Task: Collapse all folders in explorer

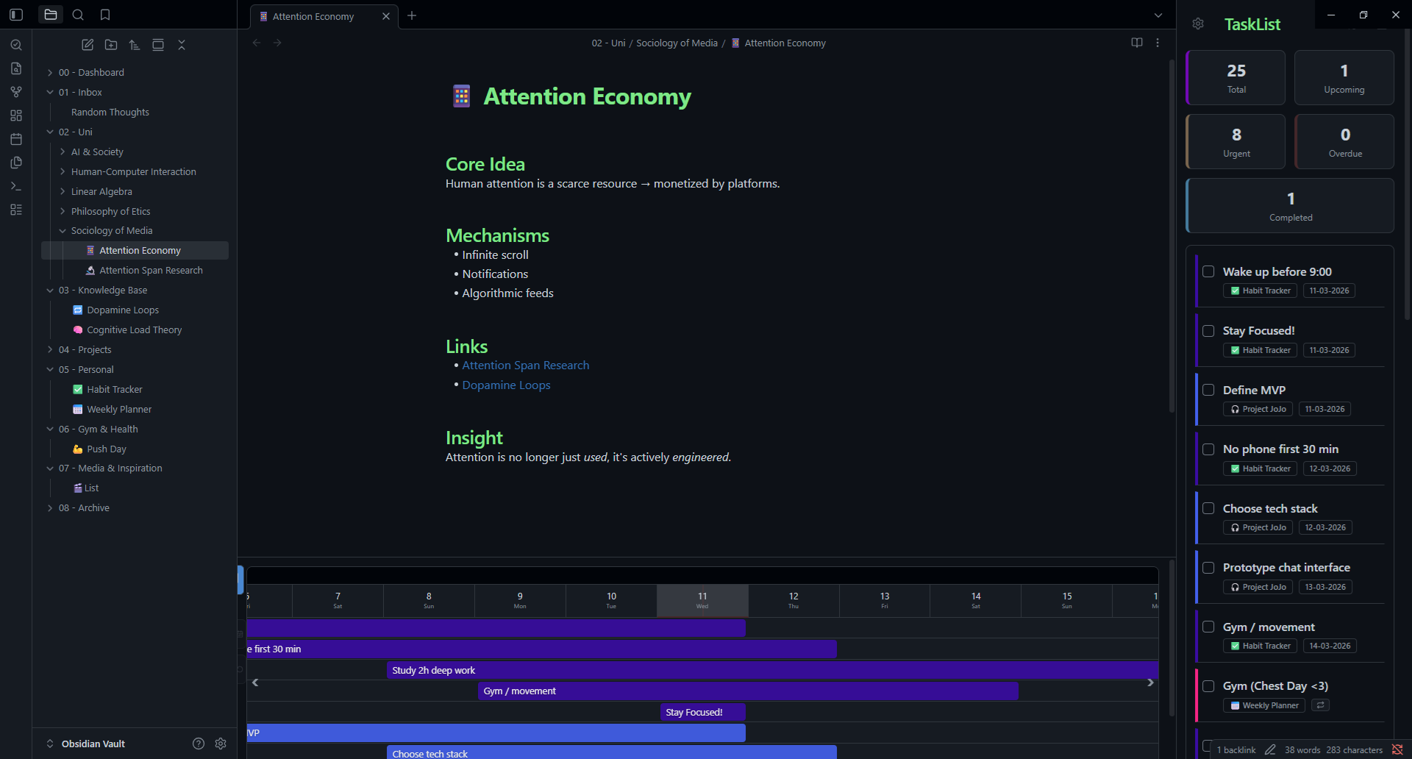Action: [x=182, y=45]
